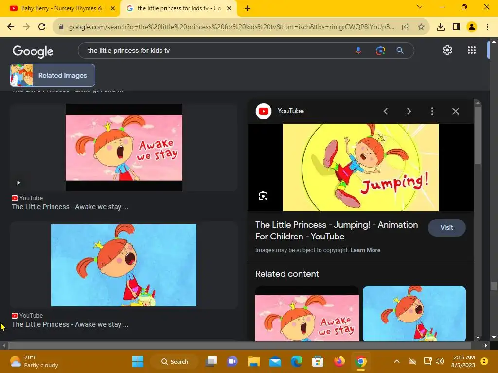The height and width of the screenshot is (373, 498).
Task: Open the Chrome profile avatar
Action: pyautogui.click(x=472, y=27)
